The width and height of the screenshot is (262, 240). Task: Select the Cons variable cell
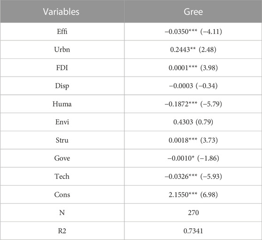[x=62, y=194]
